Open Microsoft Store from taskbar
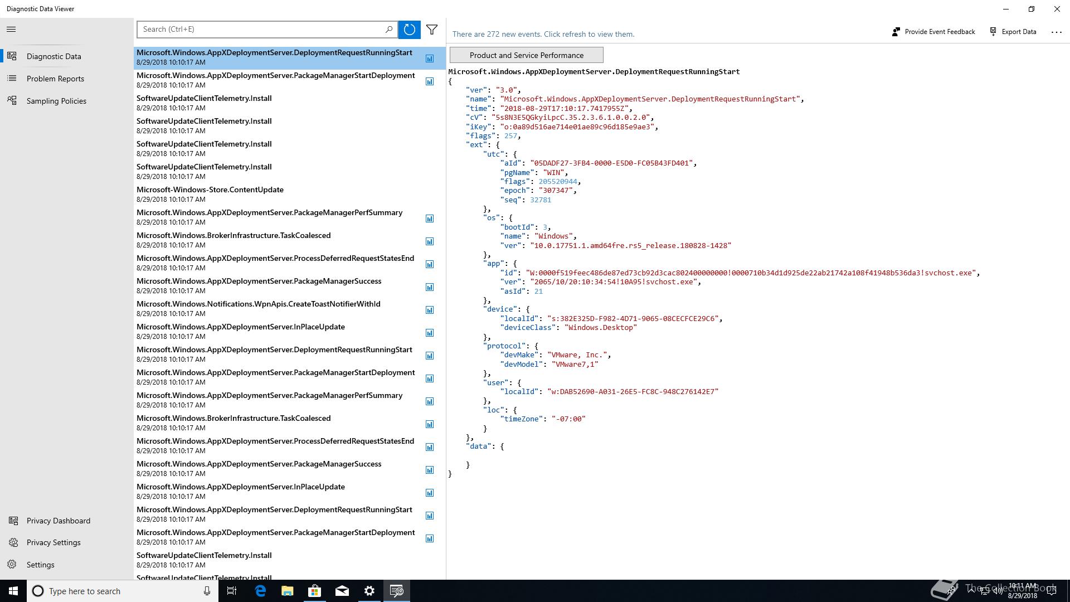 pos(315,591)
